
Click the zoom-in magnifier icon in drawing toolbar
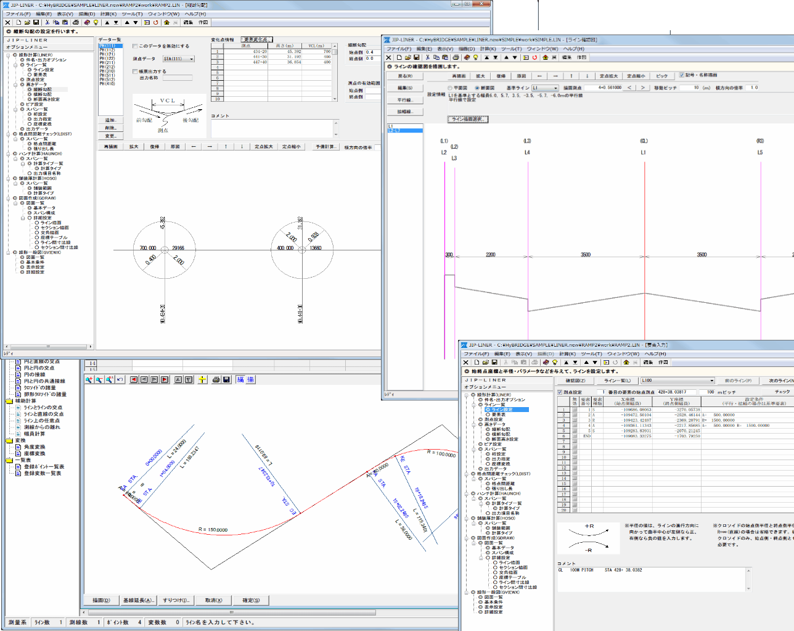click(89, 380)
